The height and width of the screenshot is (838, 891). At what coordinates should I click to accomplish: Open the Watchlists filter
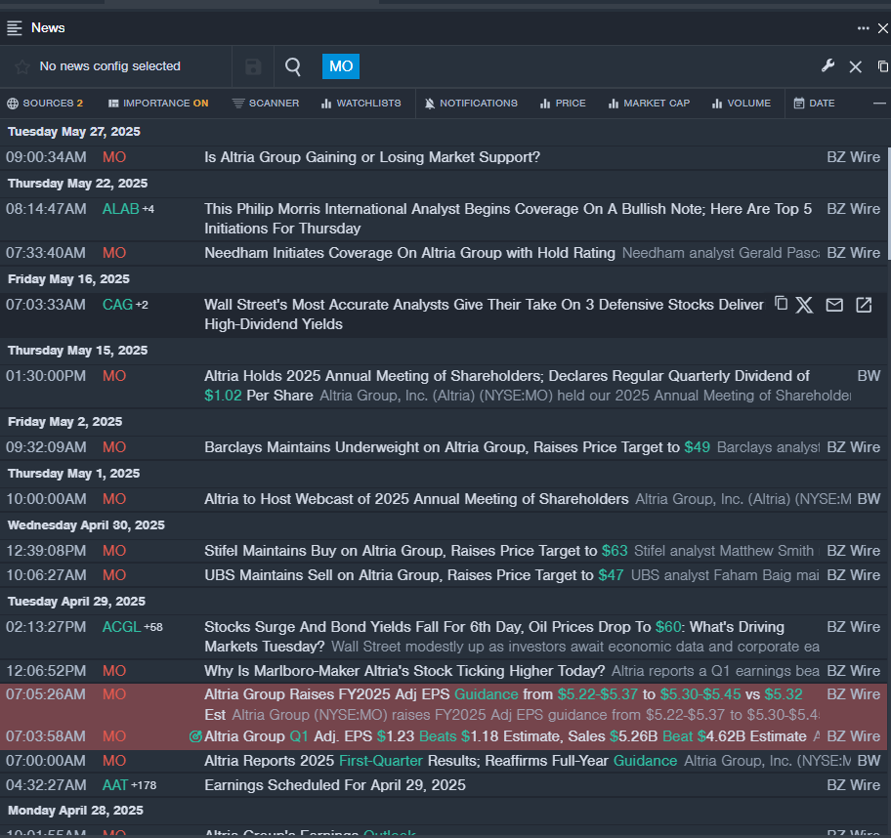tap(361, 104)
